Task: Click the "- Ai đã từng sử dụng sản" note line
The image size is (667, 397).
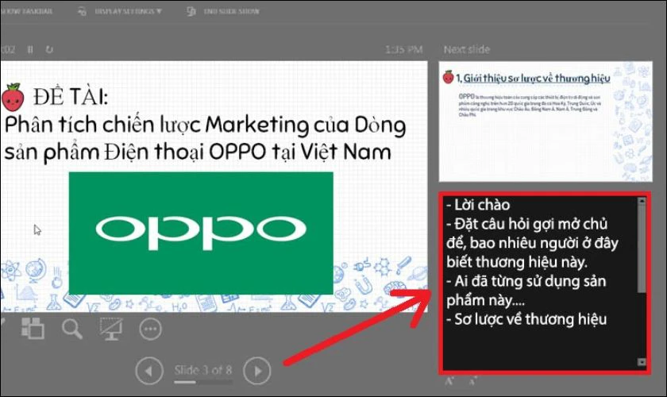Action: 526,281
